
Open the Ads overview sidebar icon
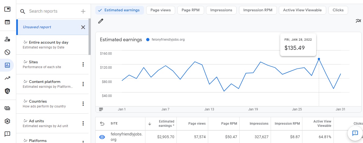[8, 9]
